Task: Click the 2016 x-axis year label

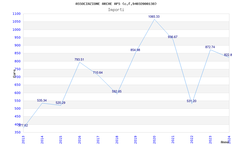Action: pos(79,139)
